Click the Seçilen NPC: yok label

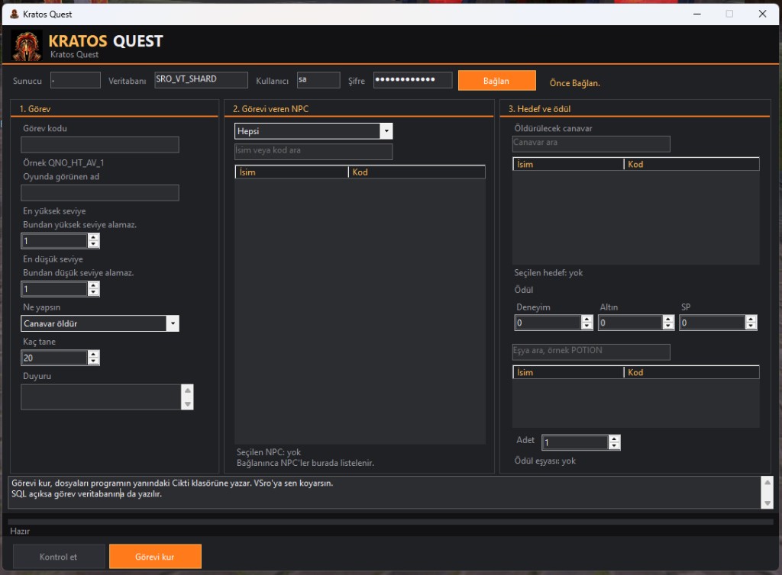click(268, 452)
